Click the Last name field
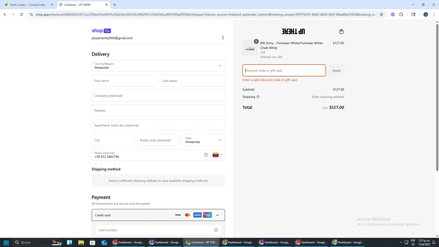 tap(192, 81)
